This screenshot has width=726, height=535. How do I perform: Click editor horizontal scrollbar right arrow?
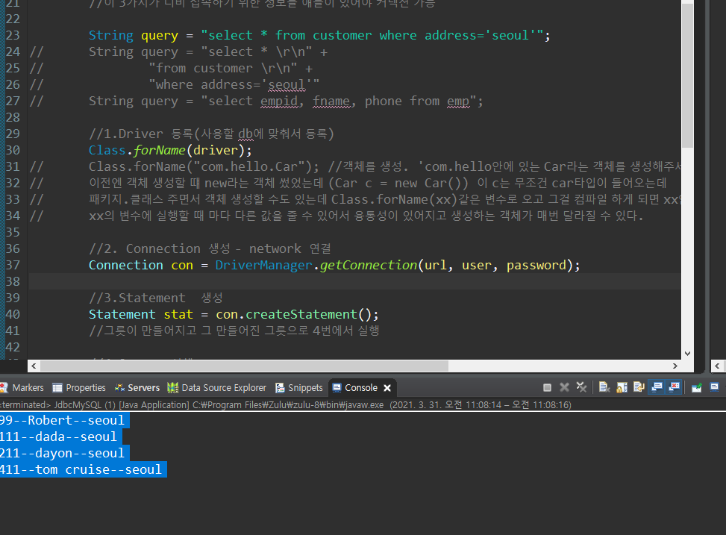pyautogui.click(x=675, y=366)
